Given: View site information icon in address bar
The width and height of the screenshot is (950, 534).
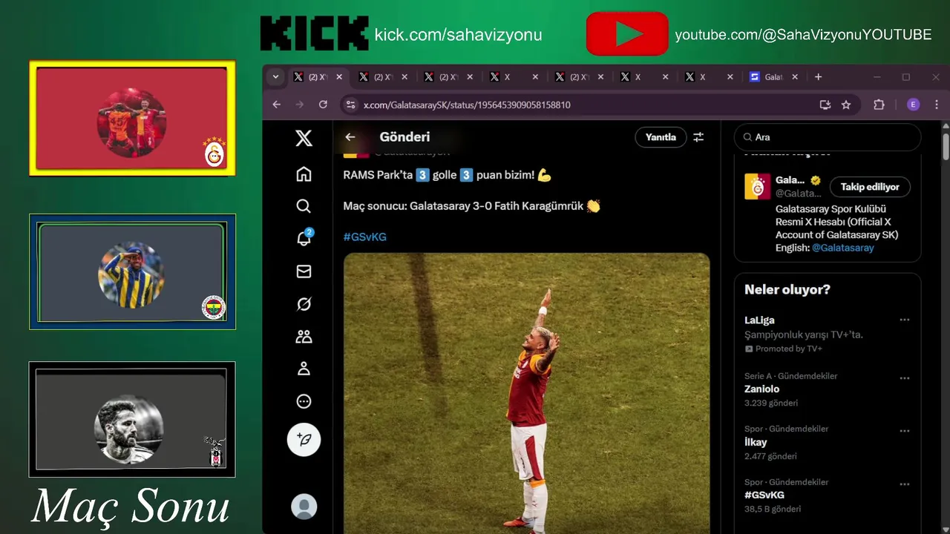Looking at the screenshot, I should click(x=350, y=105).
